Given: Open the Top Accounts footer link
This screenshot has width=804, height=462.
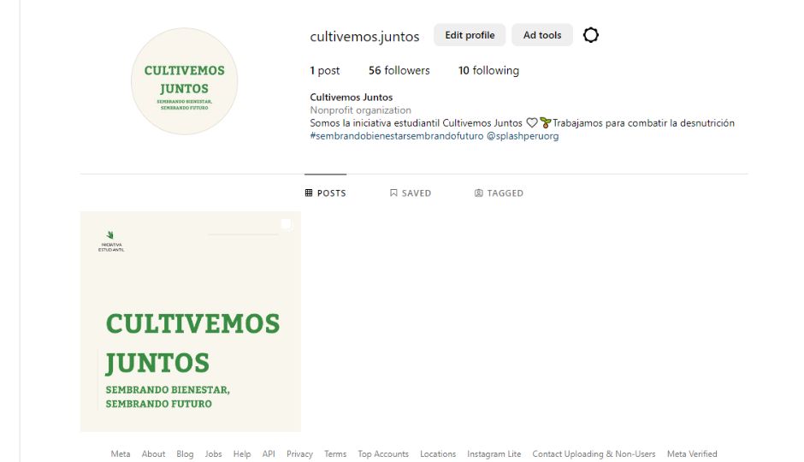Looking at the screenshot, I should (x=383, y=454).
